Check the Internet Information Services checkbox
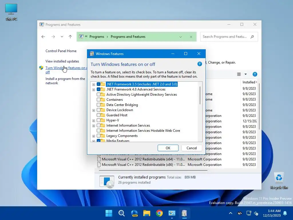The height and width of the screenshot is (220, 293). (x=98, y=125)
